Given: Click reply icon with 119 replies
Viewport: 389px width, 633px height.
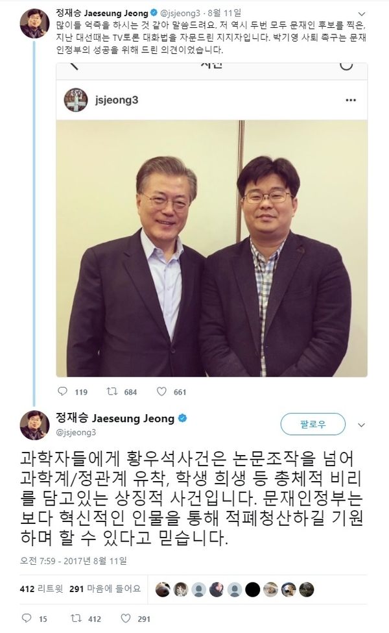Looking at the screenshot, I should tap(63, 391).
